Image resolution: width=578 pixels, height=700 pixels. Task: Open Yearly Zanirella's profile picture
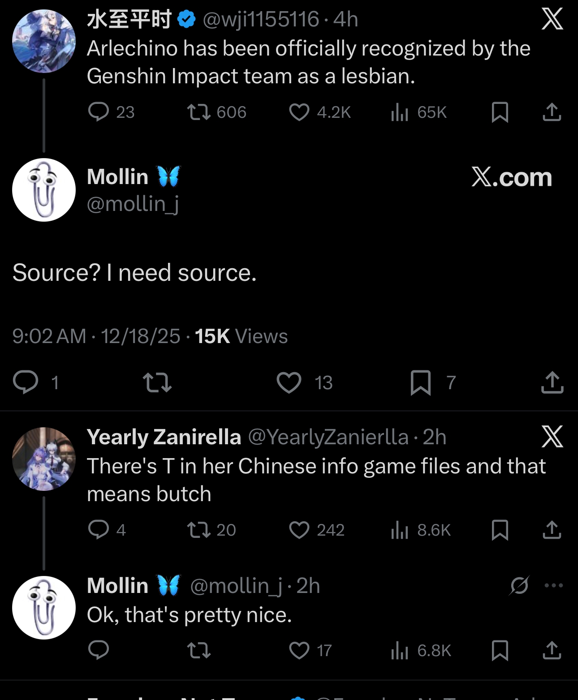[44, 459]
